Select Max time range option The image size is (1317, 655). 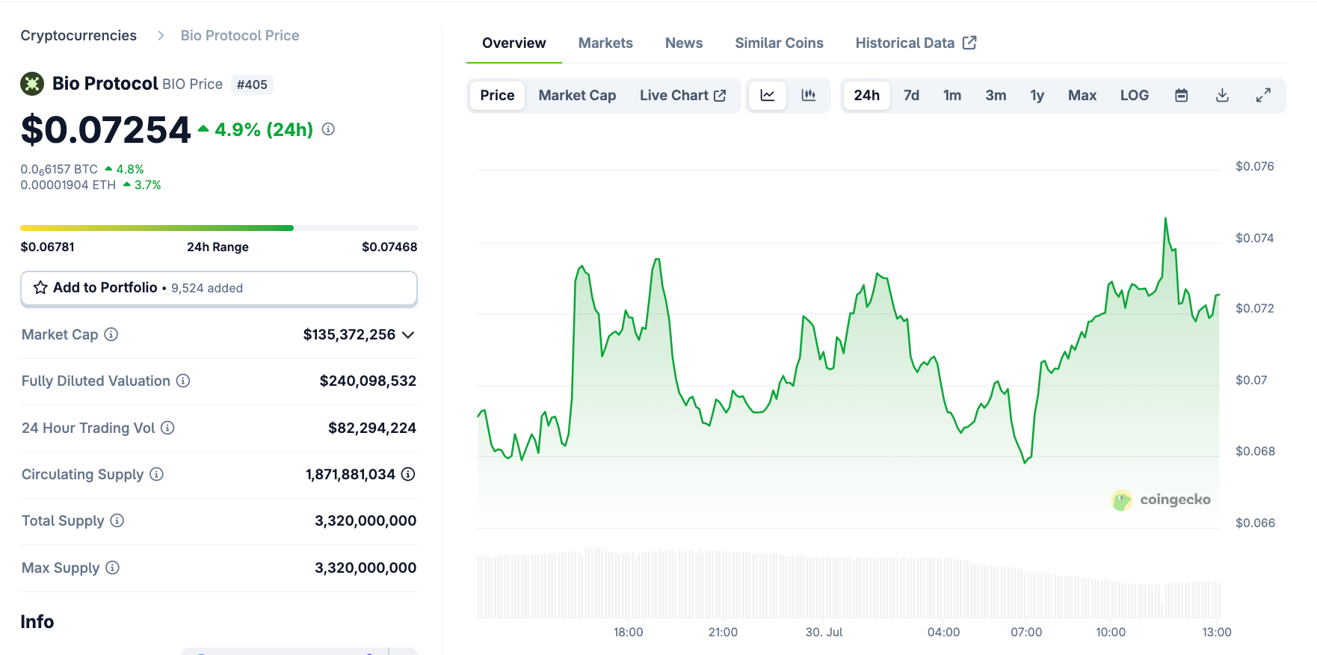1082,96
